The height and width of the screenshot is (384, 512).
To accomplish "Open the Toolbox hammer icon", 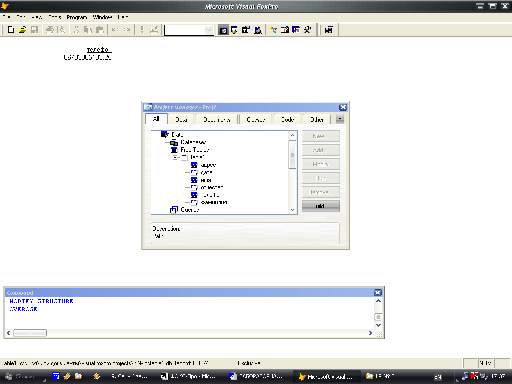I will click(307, 30).
